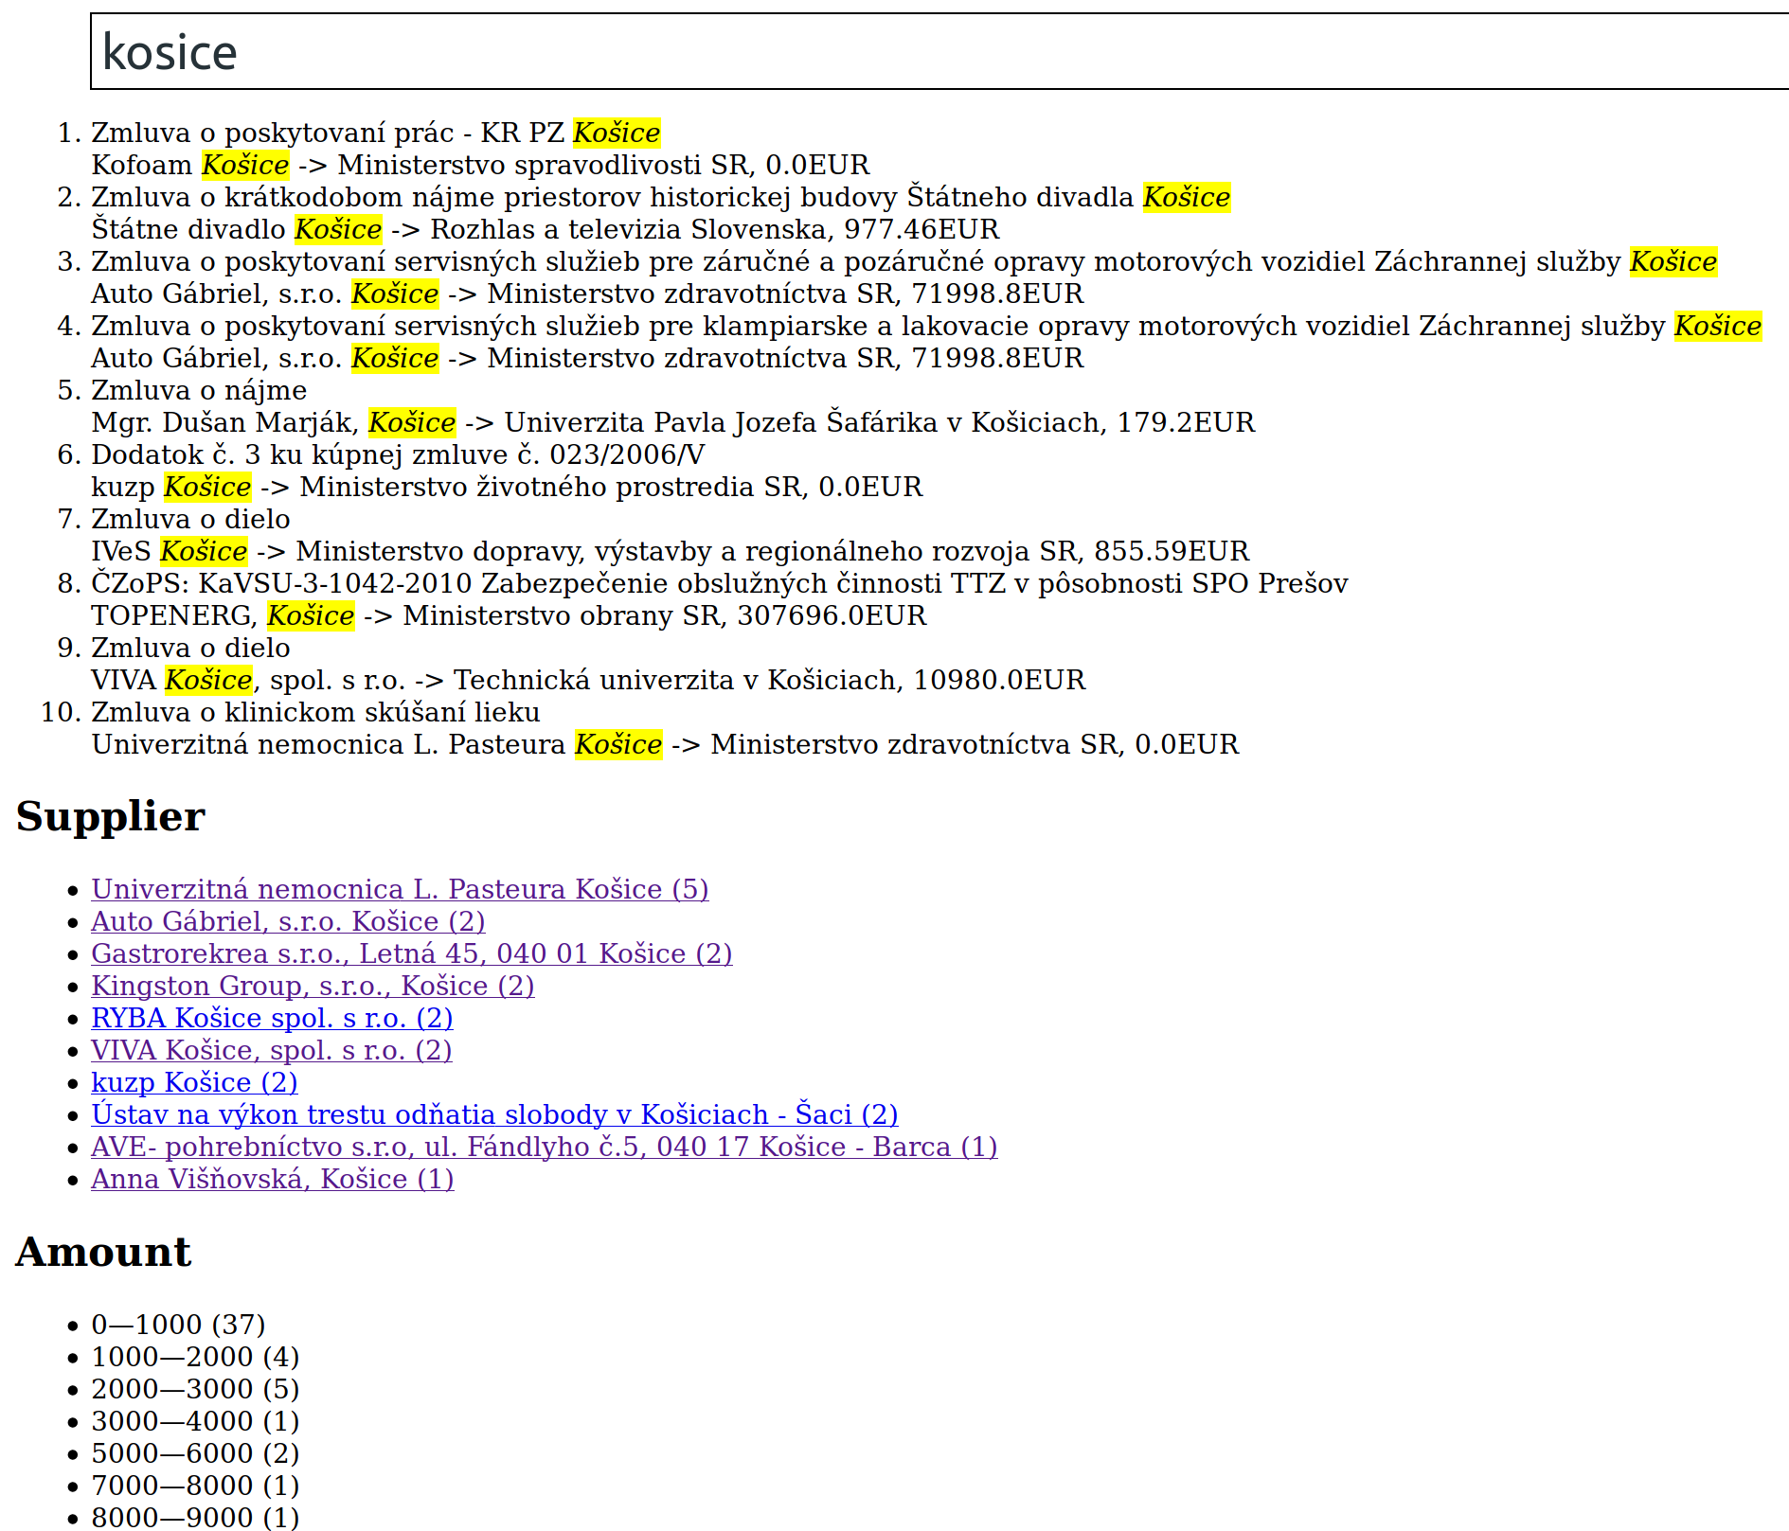
Task: Click 'kuzp Košice -> Ministerstvo životného prostredia' line
Action: tap(507, 487)
